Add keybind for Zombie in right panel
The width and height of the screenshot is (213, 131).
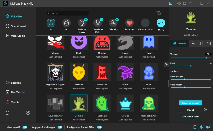[191, 35]
